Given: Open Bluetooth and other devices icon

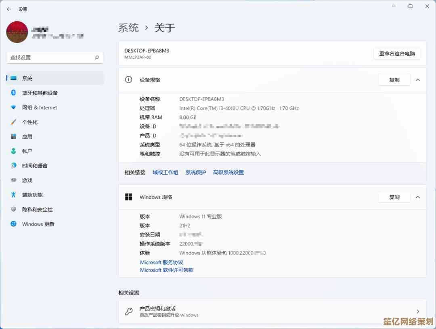Looking at the screenshot, I should click(14, 93).
